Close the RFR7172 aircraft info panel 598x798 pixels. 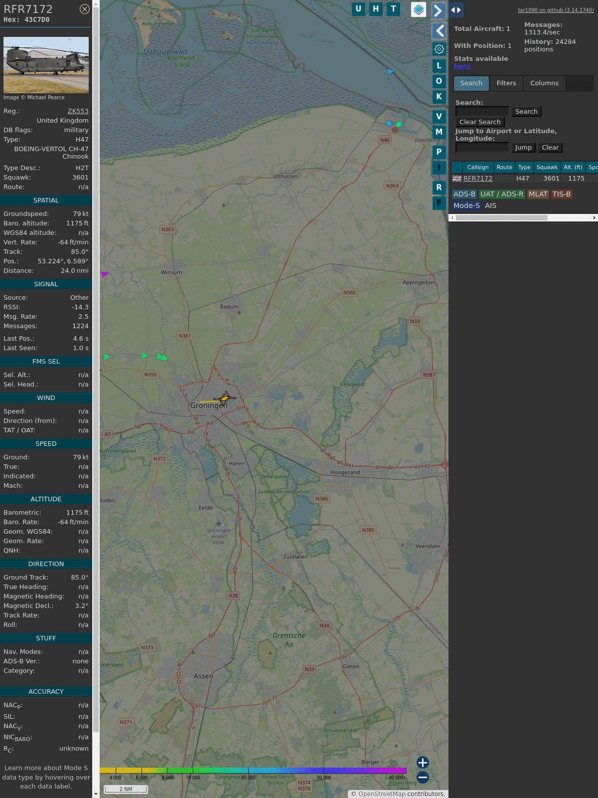(x=85, y=9)
